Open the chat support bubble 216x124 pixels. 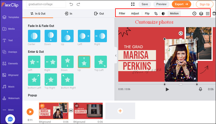coord(10,119)
